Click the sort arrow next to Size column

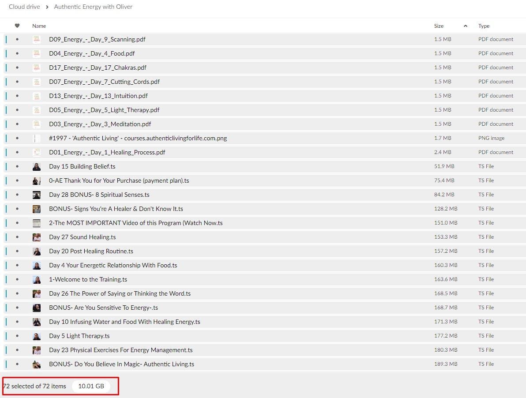click(465, 26)
